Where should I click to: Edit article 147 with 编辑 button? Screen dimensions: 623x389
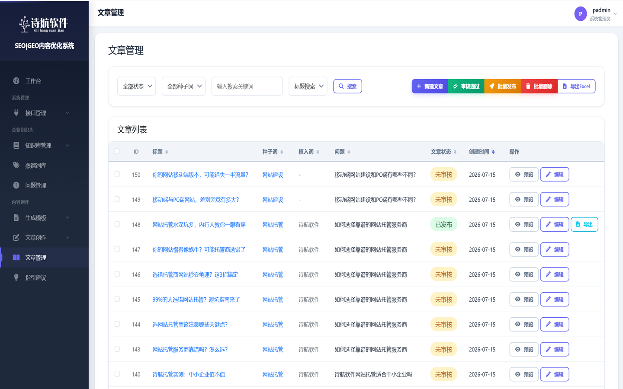pyautogui.click(x=555, y=249)
